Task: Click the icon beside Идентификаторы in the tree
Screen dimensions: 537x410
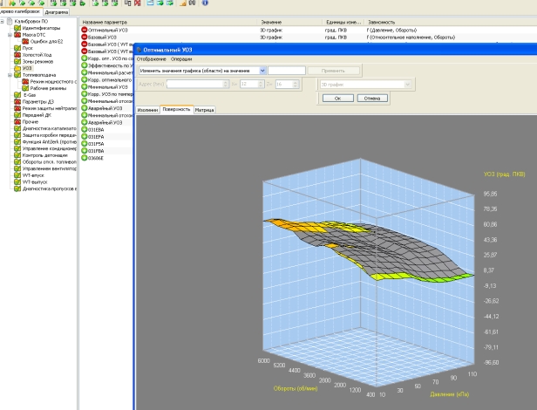Action: point(17,27)
